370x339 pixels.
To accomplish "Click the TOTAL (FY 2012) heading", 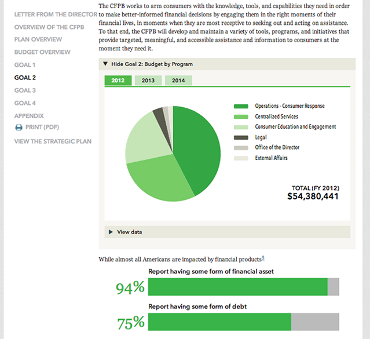I will click(316, 188).
